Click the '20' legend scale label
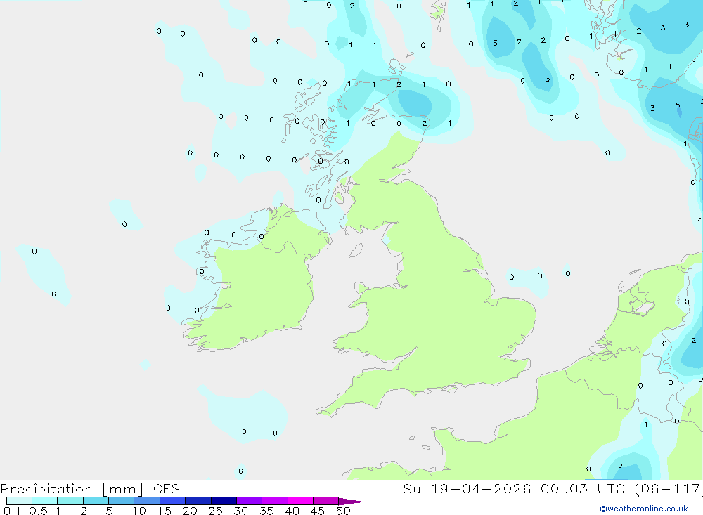The height and width of the screenshot is (515, 703). (x=190, y=511)
